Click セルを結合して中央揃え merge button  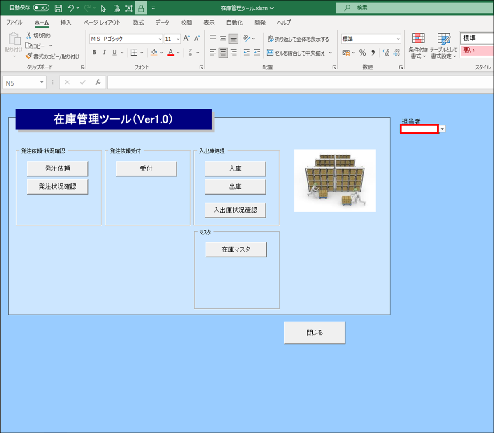pyautogui.click(x=296, y=53)
